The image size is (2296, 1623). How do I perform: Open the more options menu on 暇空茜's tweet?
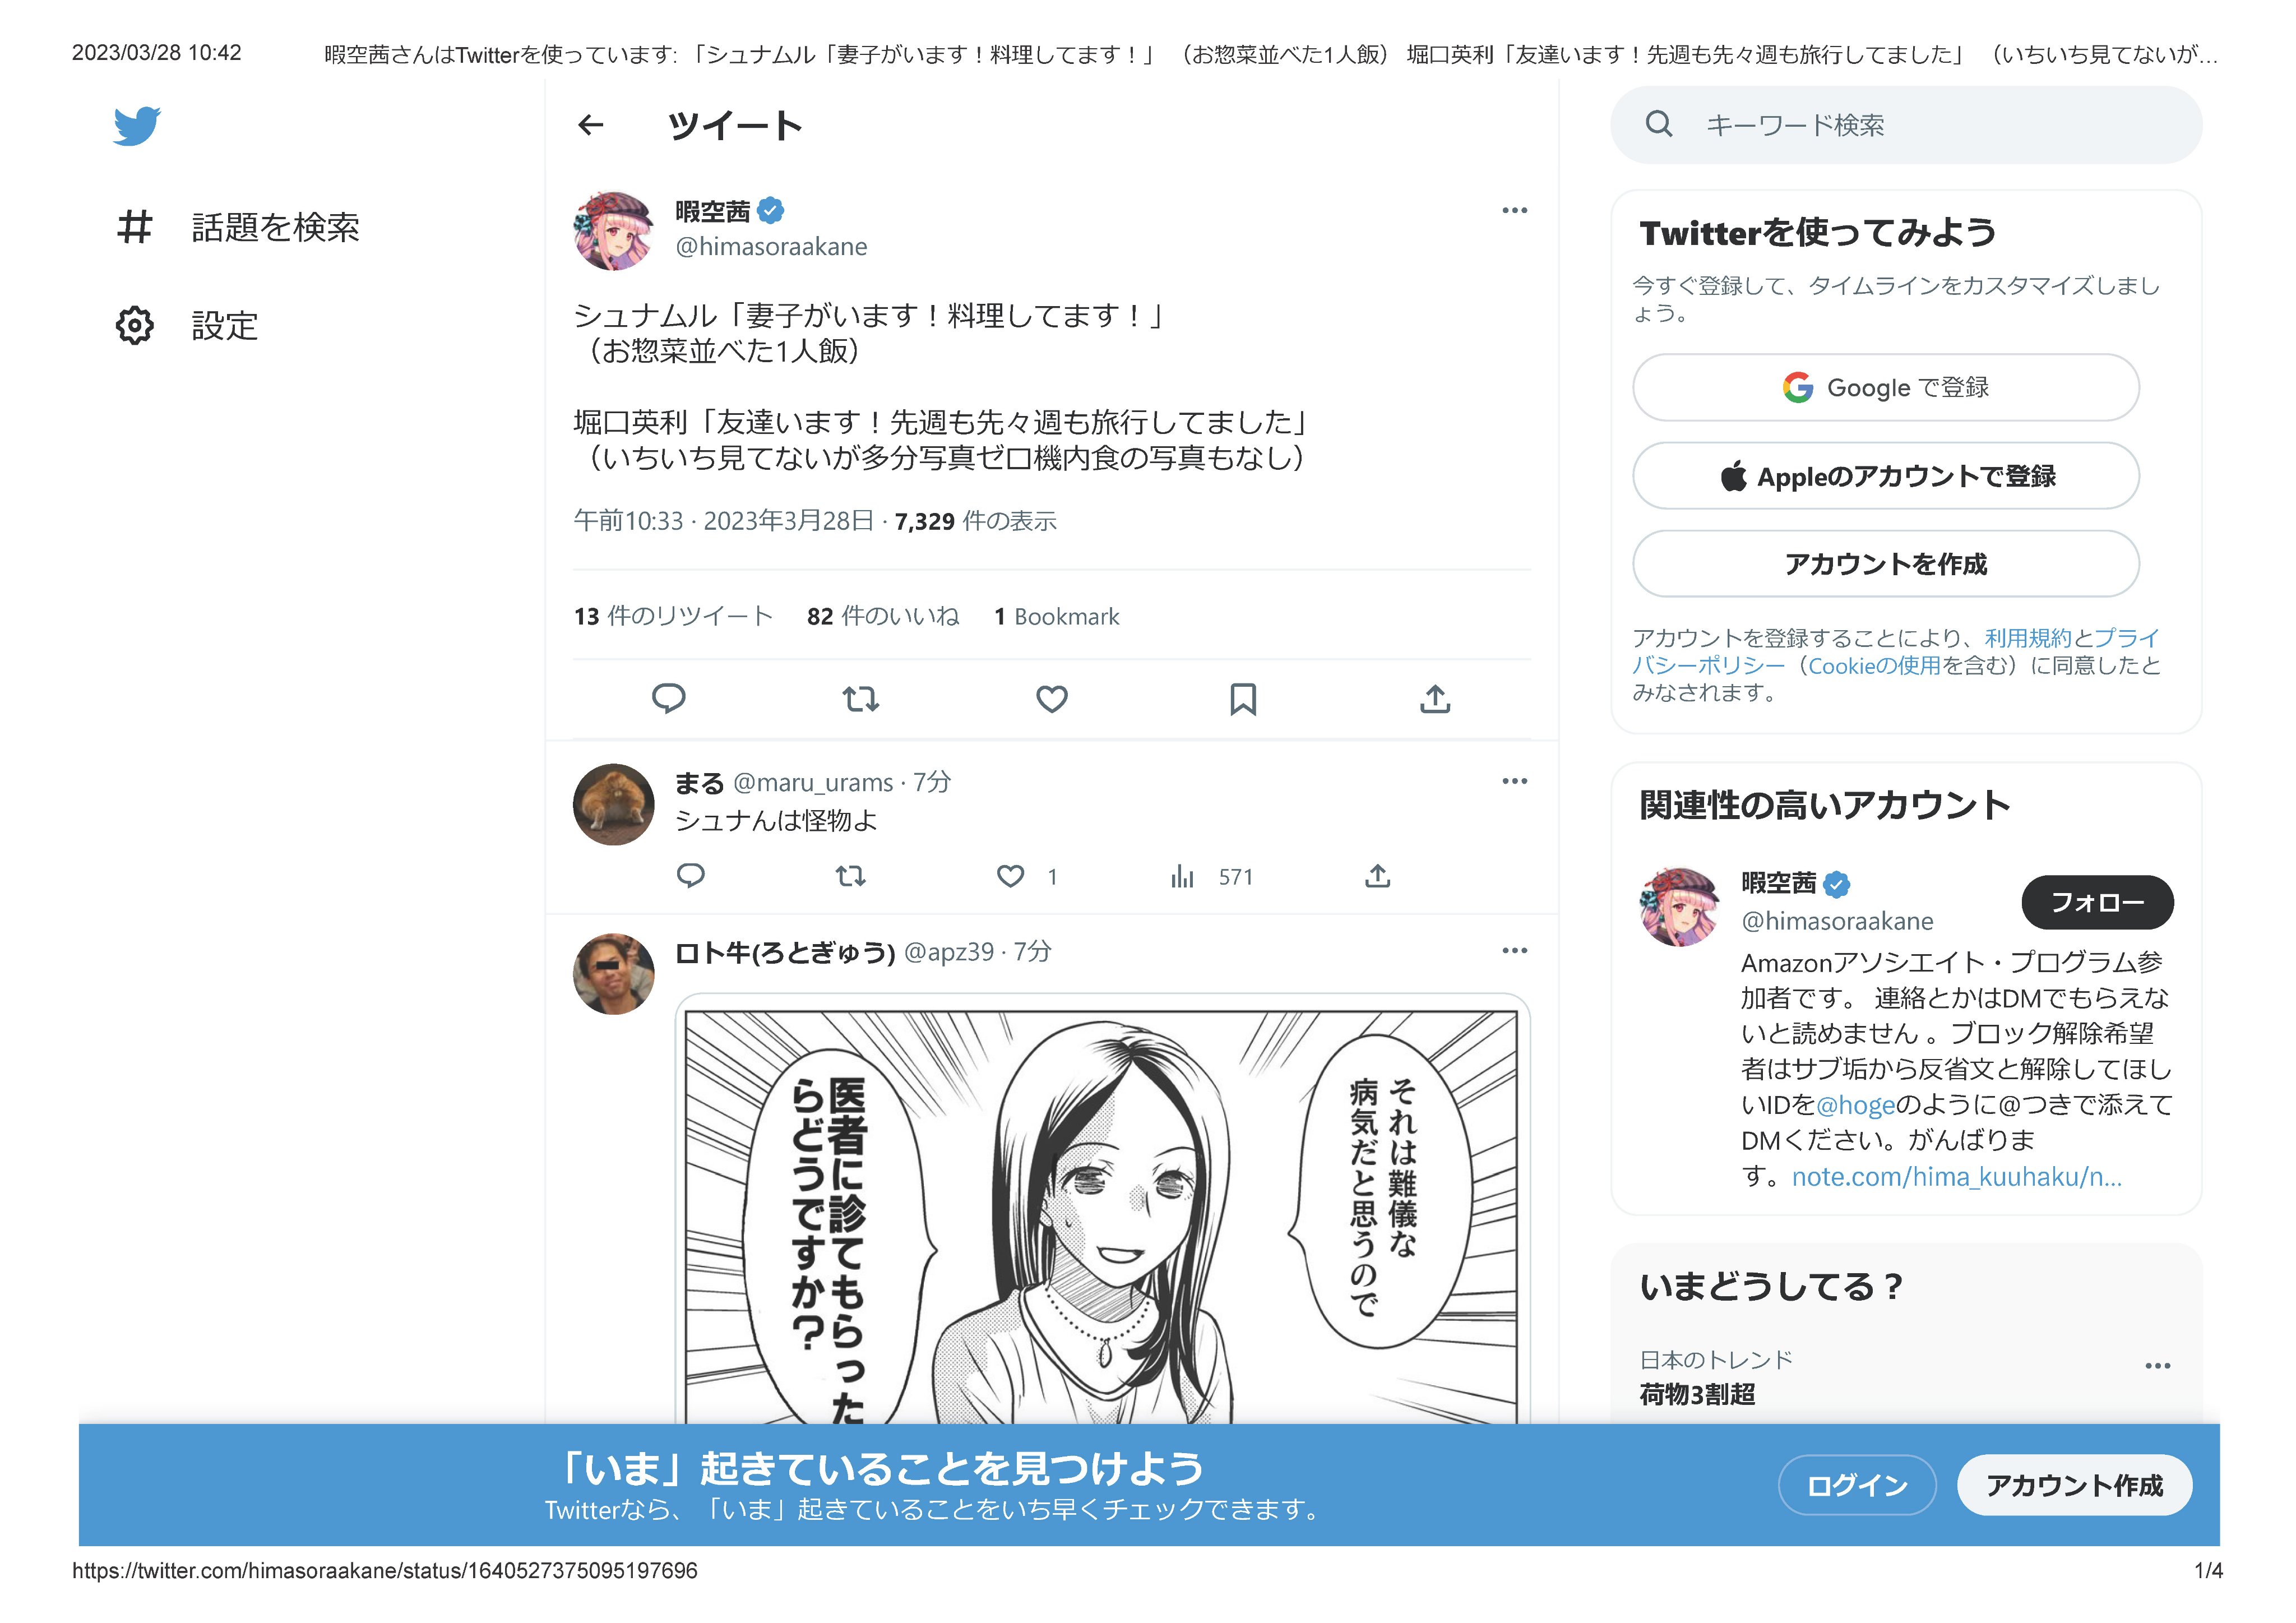pyautogui.click(x=1514, y=210)
